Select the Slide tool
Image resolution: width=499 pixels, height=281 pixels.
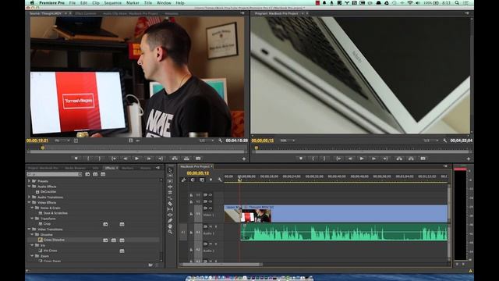[x=170, y=215]
